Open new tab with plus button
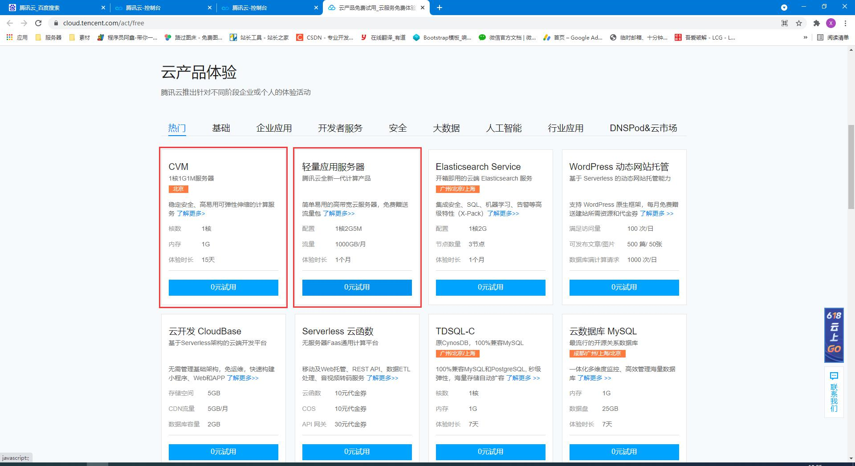 [x=440, y=8]
